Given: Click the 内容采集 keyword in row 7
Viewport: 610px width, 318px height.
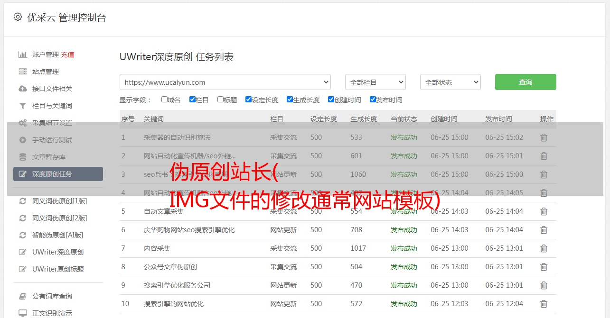Looking at the screenshot, I should point(157,248).
